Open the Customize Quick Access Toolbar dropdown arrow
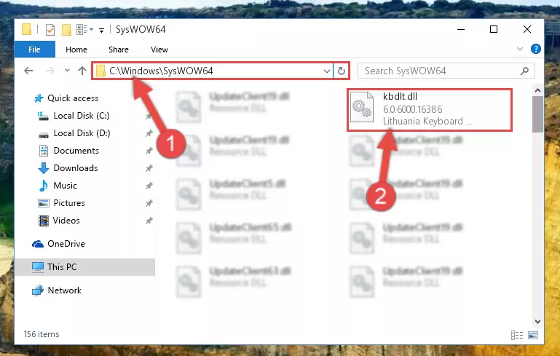 pos(101,31)
